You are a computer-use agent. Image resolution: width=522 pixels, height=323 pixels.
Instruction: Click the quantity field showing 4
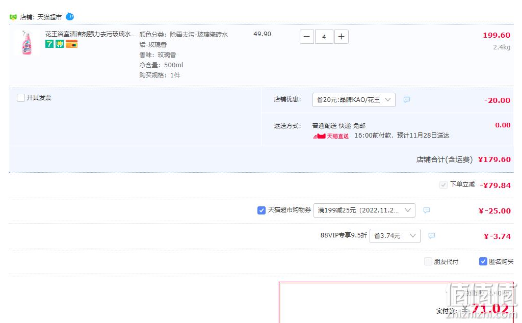pos(324,37)
